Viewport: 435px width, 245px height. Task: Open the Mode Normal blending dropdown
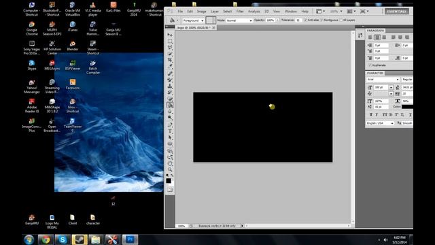239,20
